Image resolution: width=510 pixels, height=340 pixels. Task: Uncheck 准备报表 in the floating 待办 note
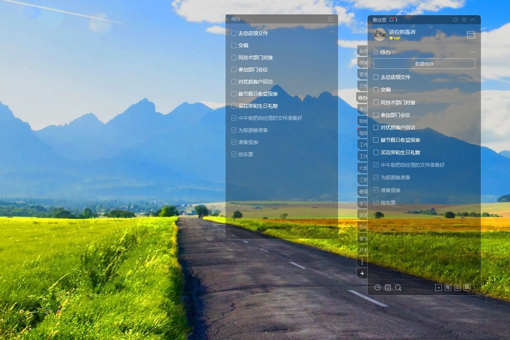[234, 142]
